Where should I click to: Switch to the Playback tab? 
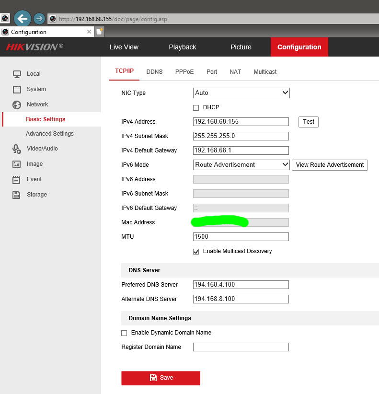pyautogui.click(x=183, y=47)
